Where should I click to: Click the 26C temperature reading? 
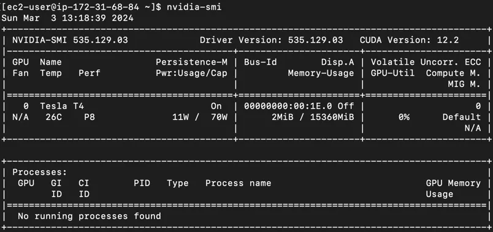pyautogui.click(x=54, y=117)
